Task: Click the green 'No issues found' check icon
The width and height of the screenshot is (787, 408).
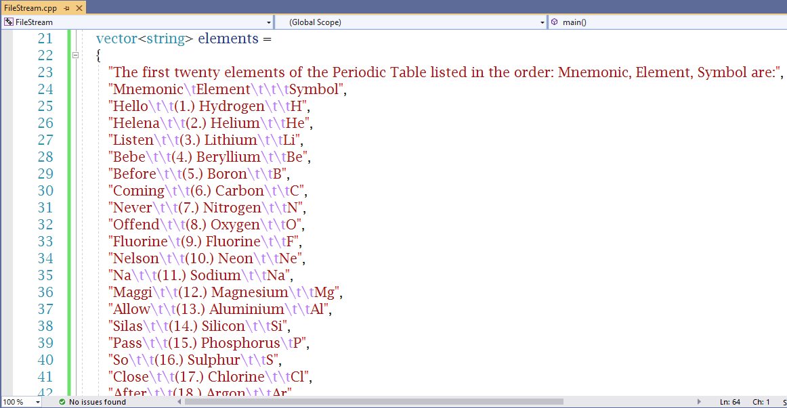Action: click(x=62, y=402)
